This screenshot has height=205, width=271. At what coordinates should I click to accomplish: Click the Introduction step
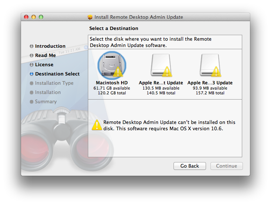click(50, 46)
